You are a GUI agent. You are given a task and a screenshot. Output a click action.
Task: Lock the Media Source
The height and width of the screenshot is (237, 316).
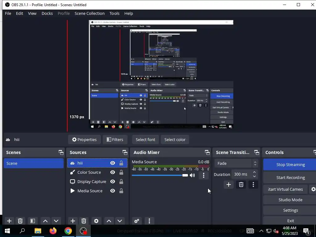(121, 191)
